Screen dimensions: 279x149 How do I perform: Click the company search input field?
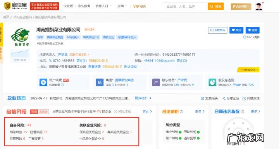pyautogui.click(x=186, y=7)
